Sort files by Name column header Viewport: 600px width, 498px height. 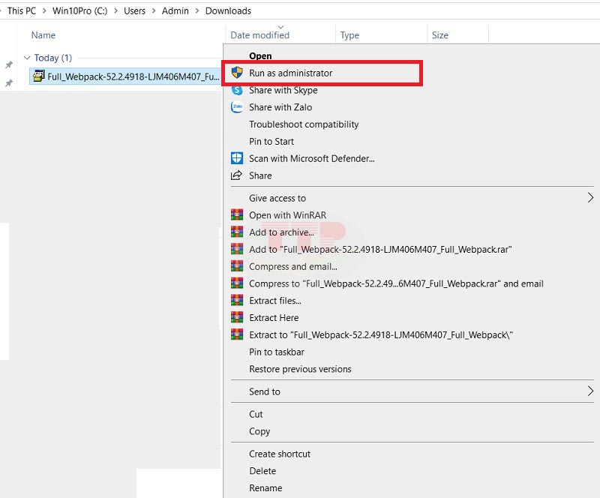(43, 35)
